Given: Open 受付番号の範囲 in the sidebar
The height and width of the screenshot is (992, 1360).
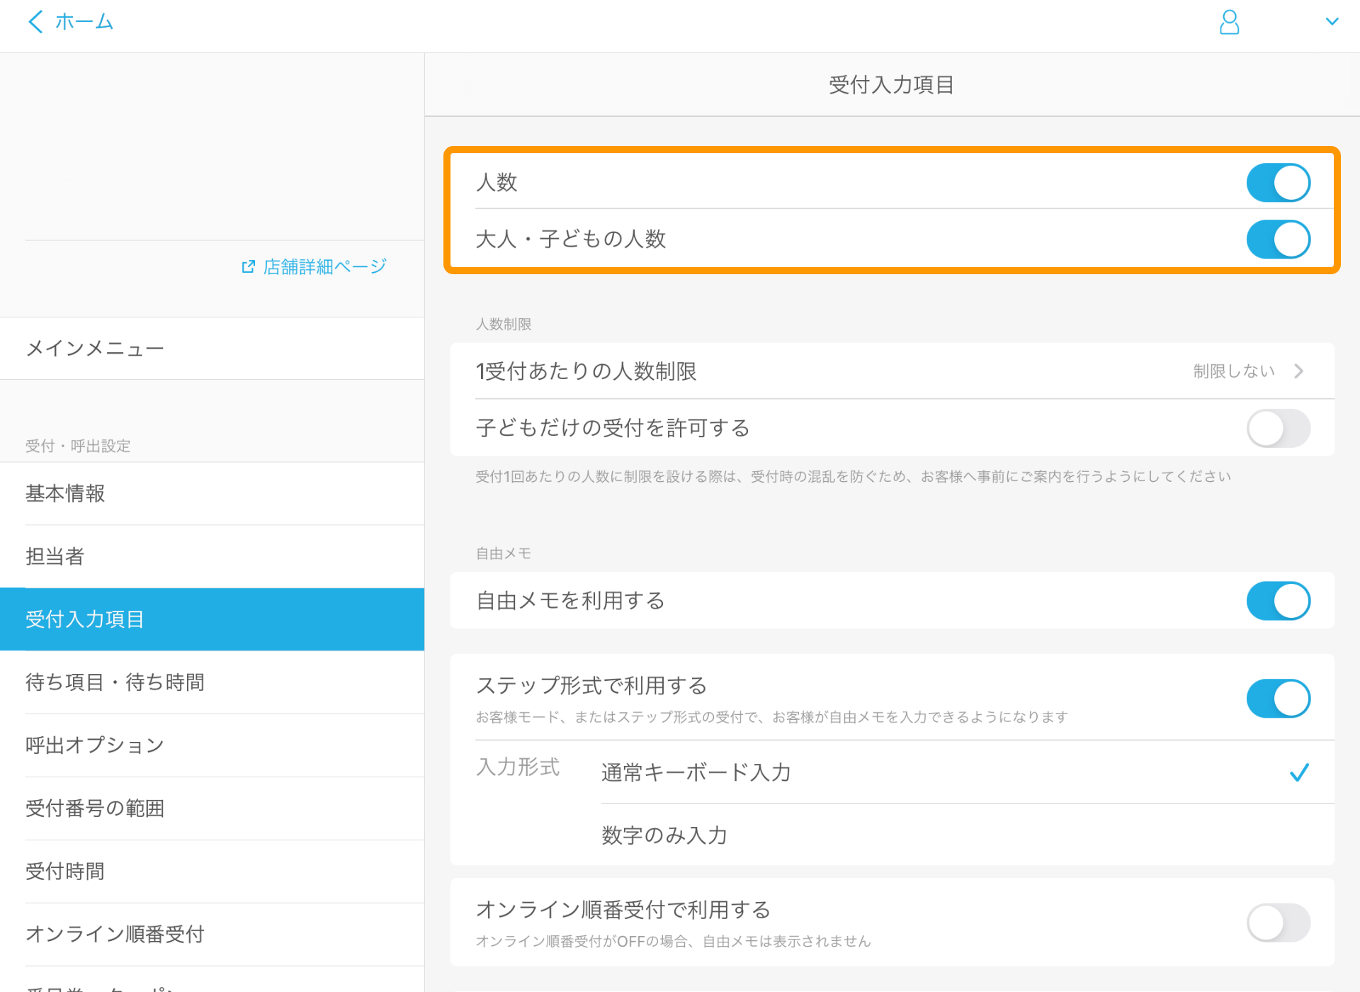Looking at the screenshot, I should tap(212, 808).
